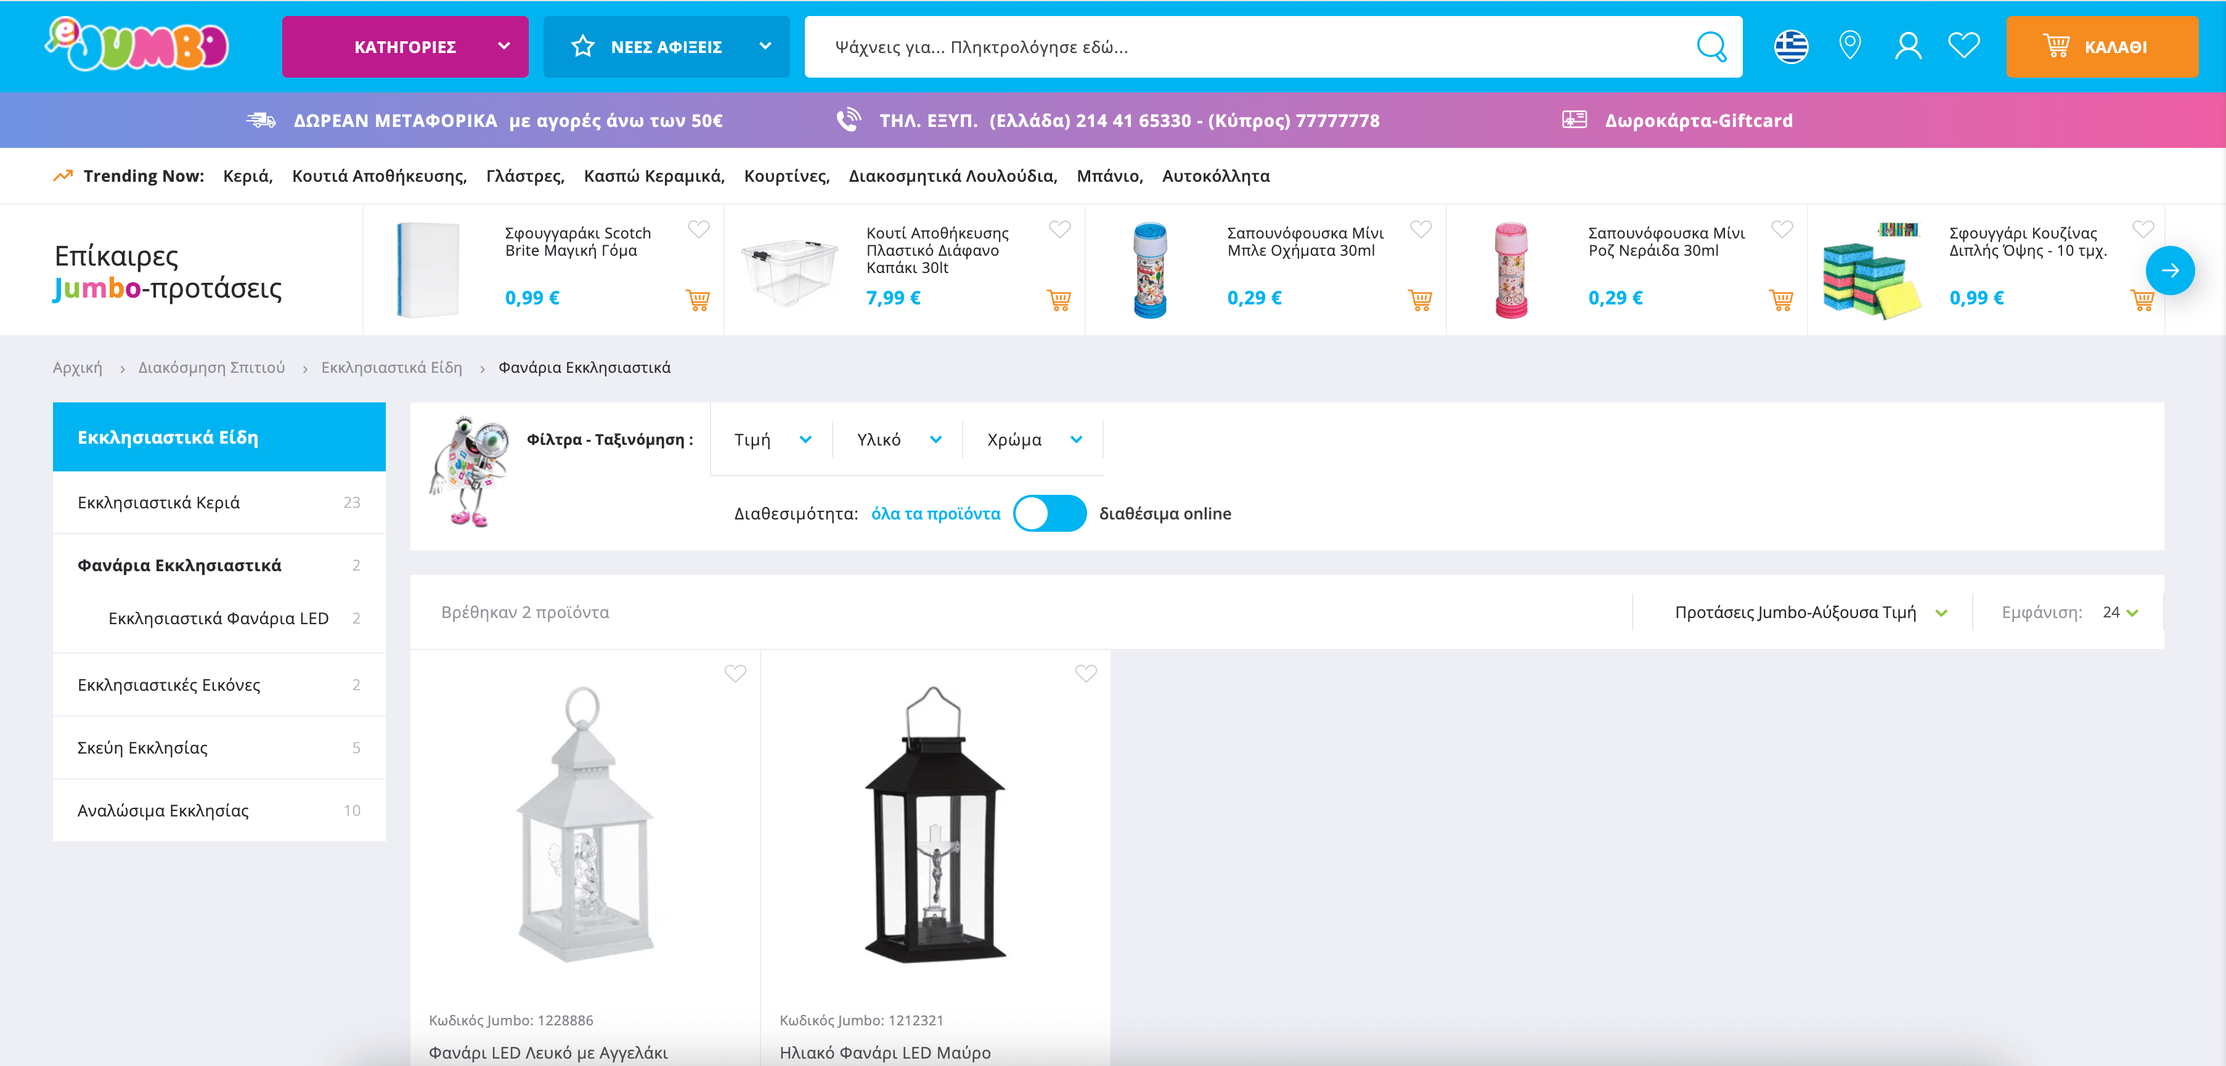This screenshot has width=2226, height=1066.
Task: Click the store locator pin icon
Action: tap(1849, 46)
